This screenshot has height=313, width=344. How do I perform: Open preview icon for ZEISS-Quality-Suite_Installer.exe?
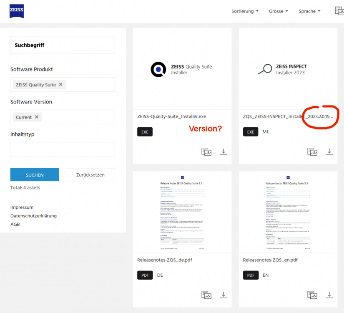[x=206, y=151]
